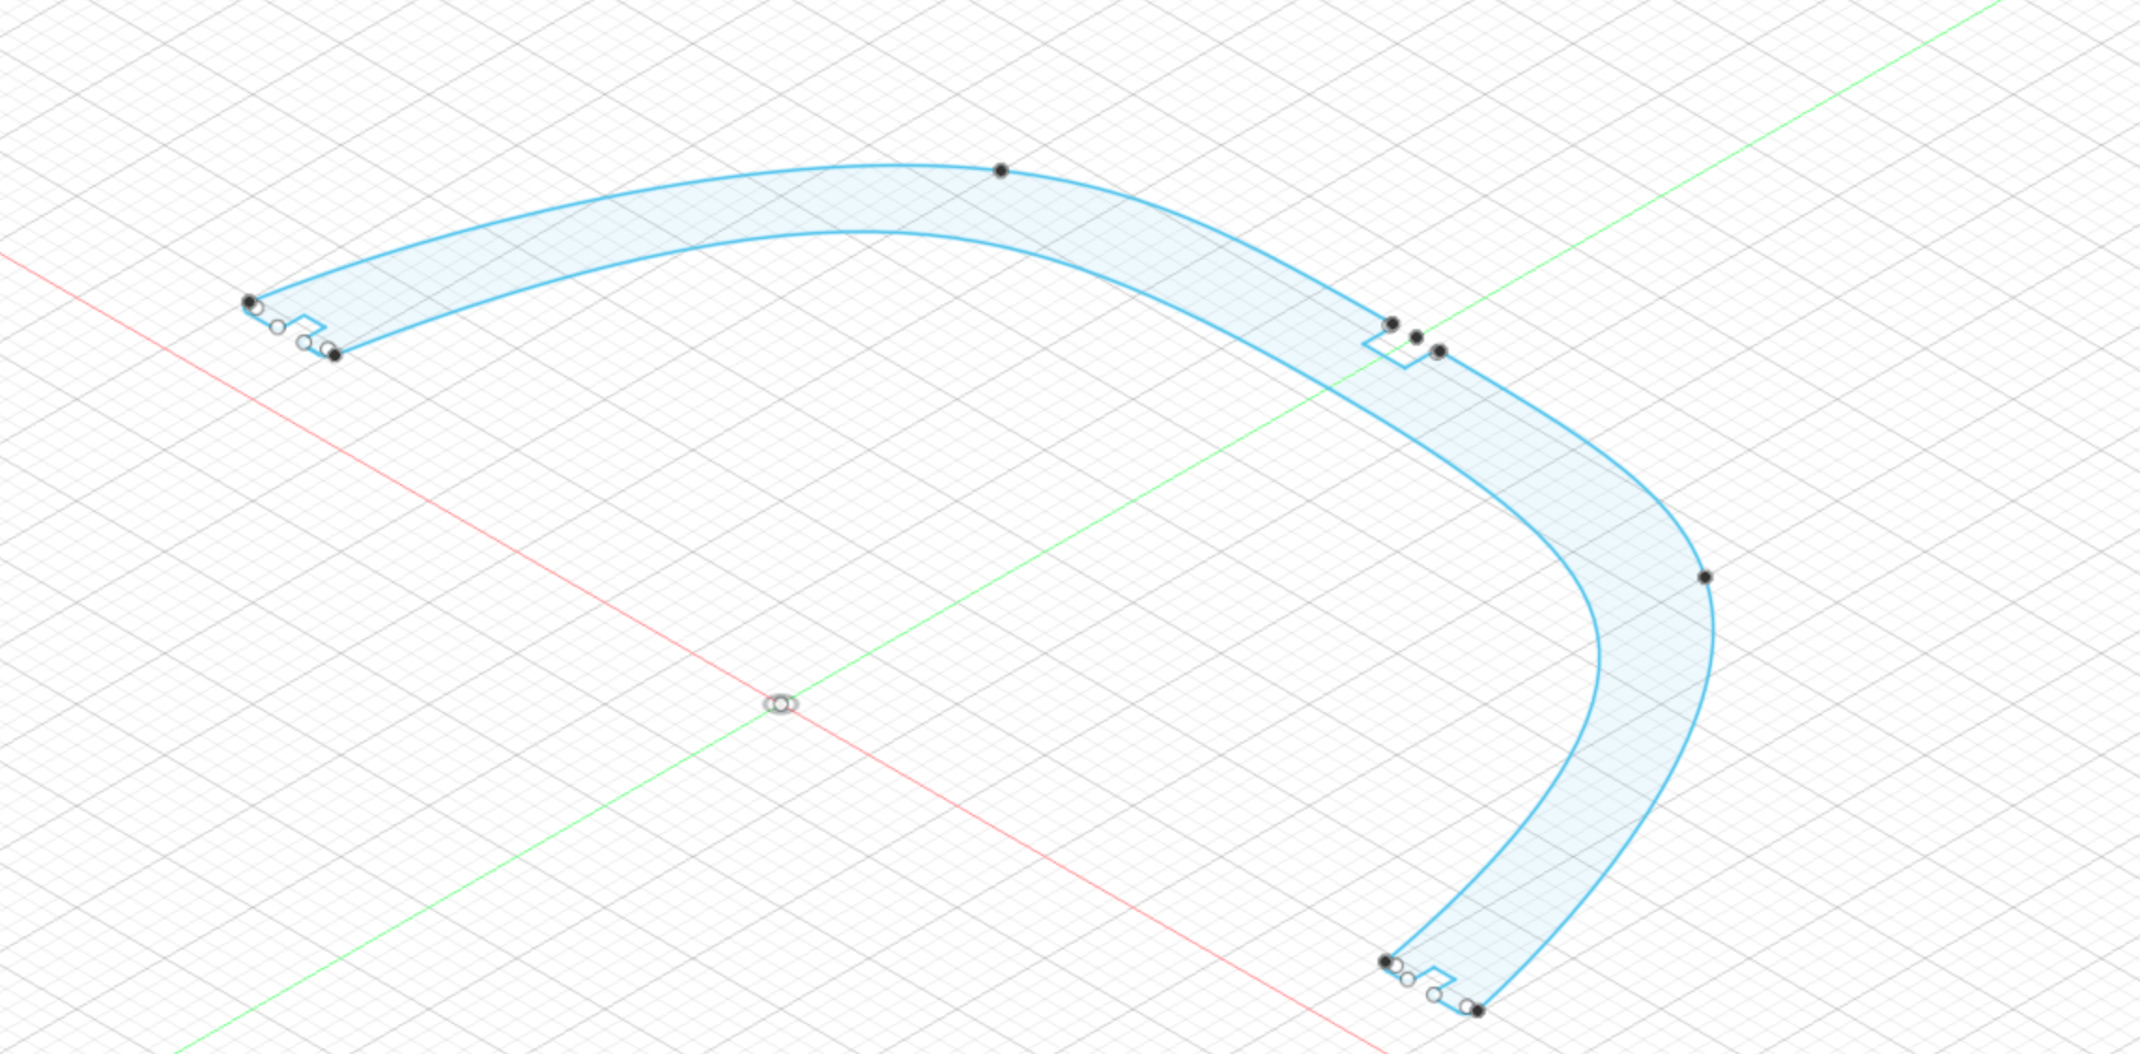
Task: Click the black sketch point atop the outer arc
Action: [x=1001, y=170]
